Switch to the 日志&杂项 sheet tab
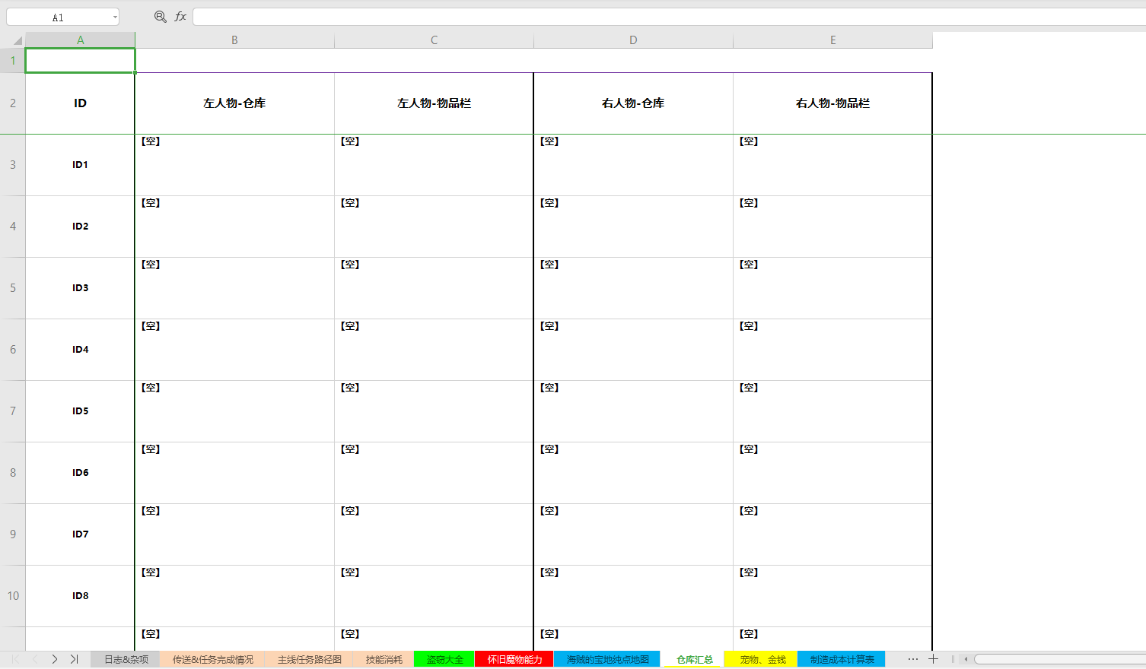The height and width of the screenshot is (669, 1146). tap(126, 659)
